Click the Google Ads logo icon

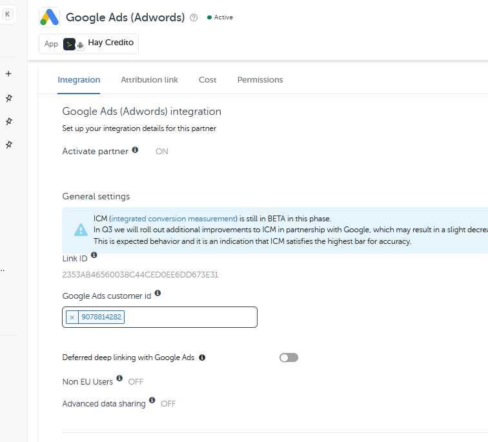(50, 17)
